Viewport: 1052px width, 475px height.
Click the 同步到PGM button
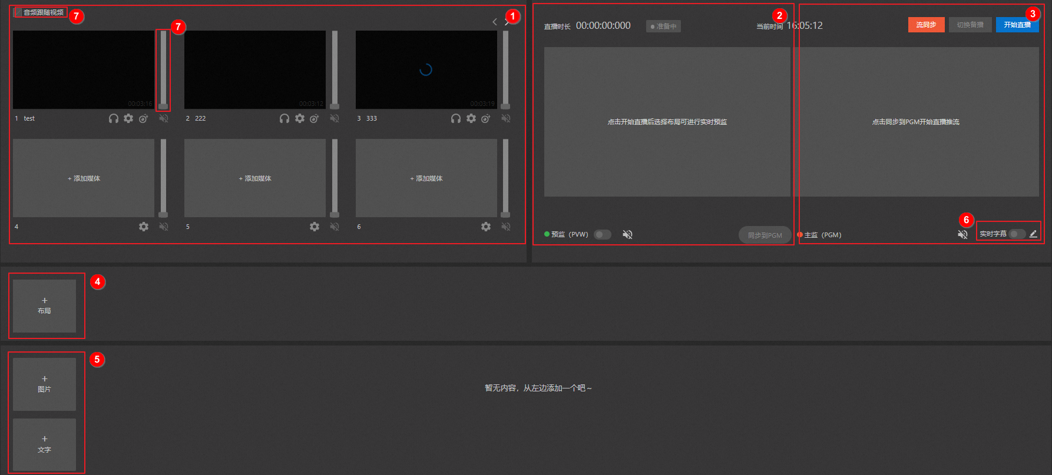click(x=765, y=235)
